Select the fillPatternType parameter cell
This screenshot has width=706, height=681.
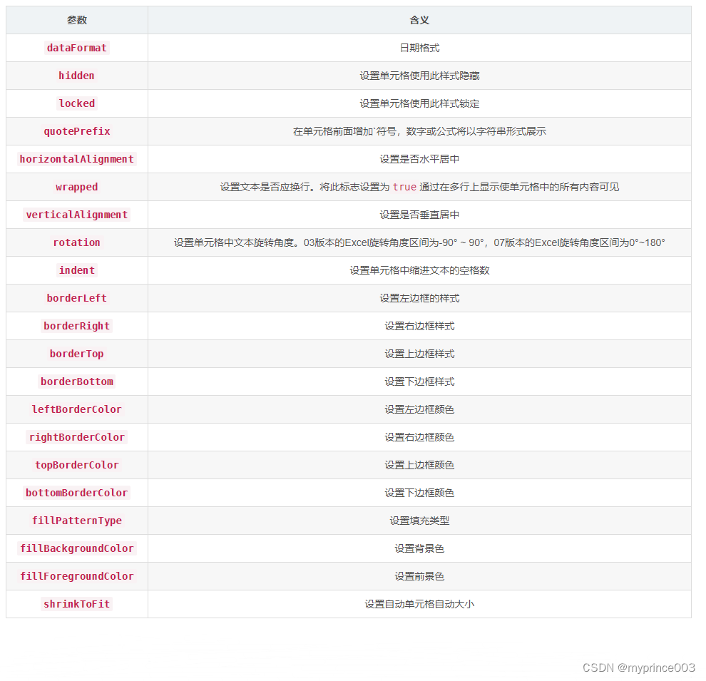(x=76, y=521)
